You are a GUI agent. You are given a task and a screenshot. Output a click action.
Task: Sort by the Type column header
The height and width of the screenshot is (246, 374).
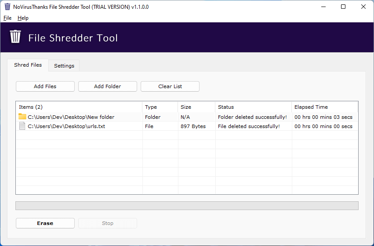(x=160, y=107)
